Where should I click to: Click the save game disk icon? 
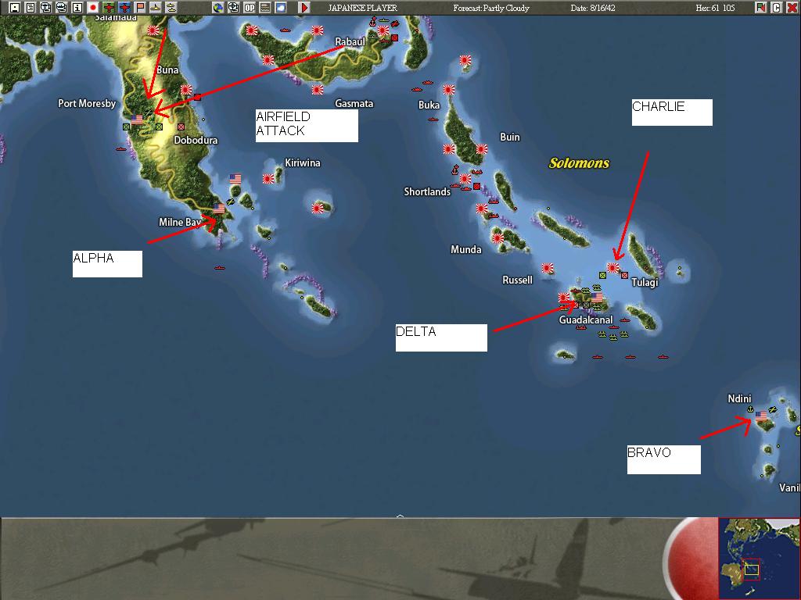15,8
